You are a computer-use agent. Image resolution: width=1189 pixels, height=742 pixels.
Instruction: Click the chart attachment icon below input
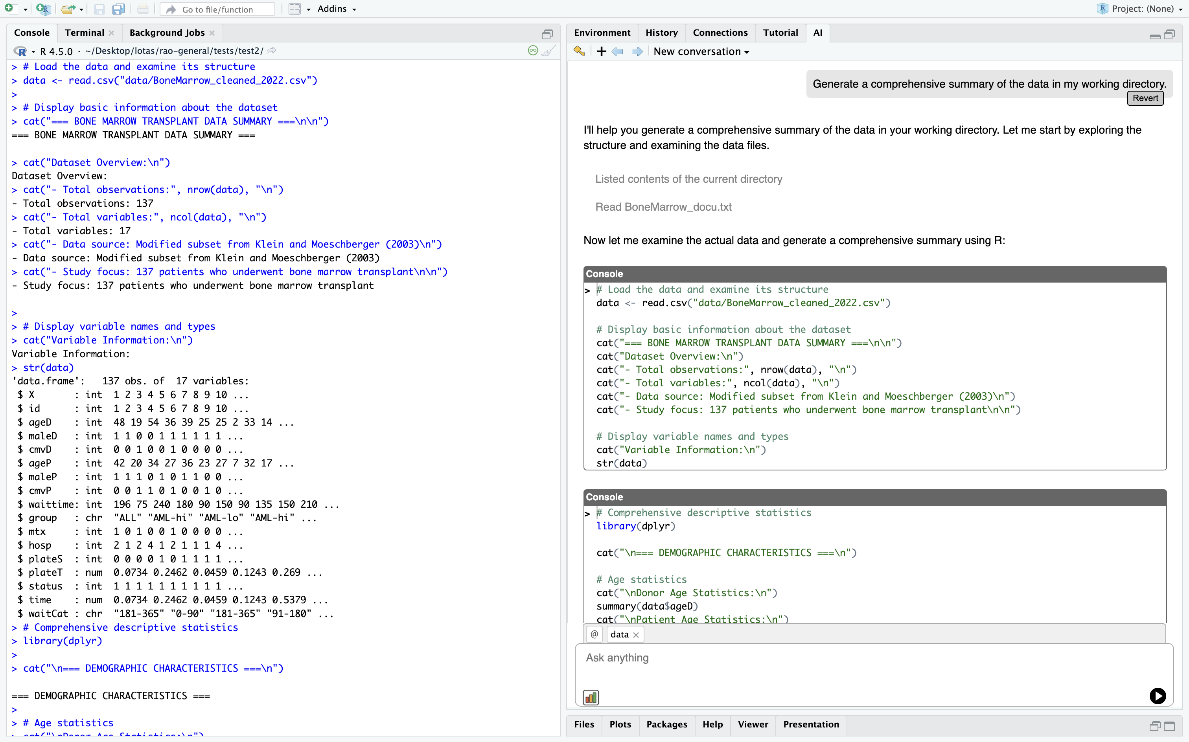click(x=591, y=697)
